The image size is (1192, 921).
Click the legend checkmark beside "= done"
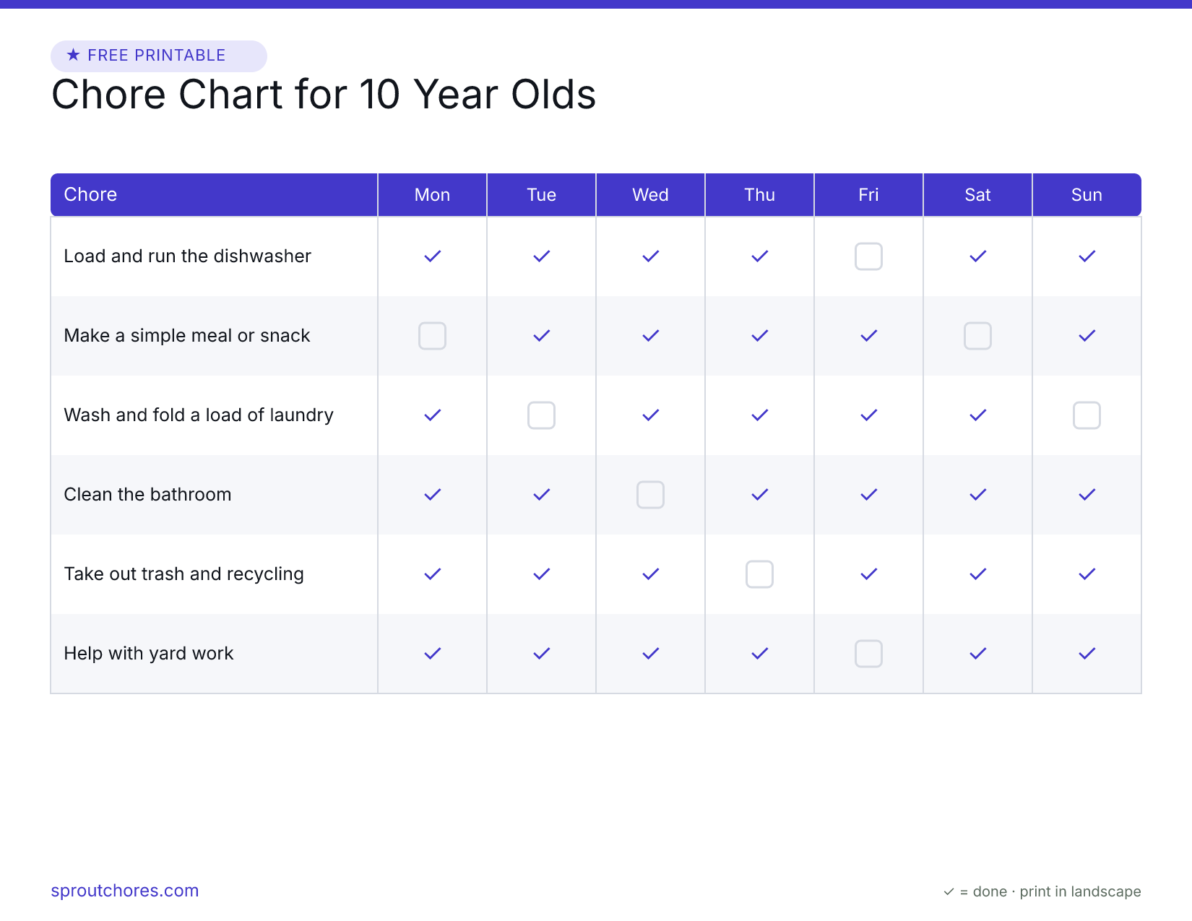click(949, 892)
